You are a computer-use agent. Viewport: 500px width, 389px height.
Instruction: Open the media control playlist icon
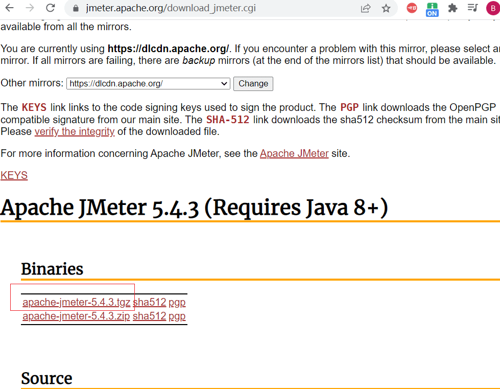point(472,8)
